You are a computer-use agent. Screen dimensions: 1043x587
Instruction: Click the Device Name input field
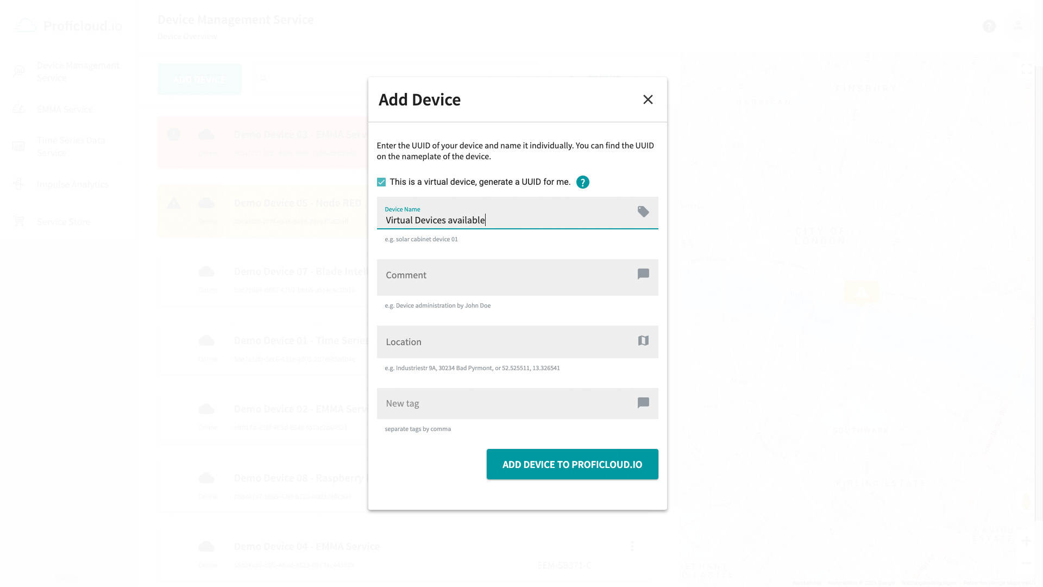click(x=517, y=220)
